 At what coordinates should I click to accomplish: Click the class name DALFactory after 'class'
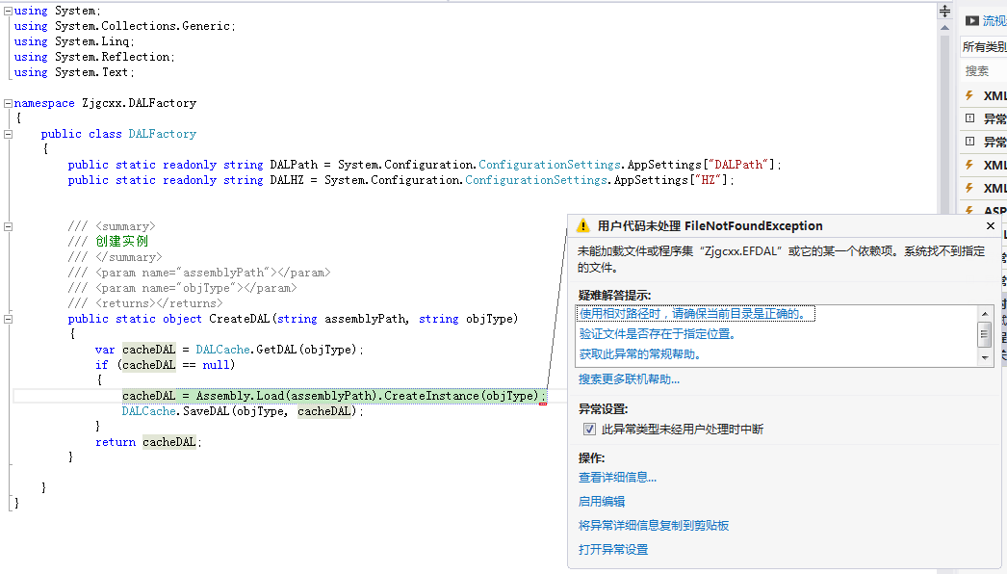coord(163,134)
